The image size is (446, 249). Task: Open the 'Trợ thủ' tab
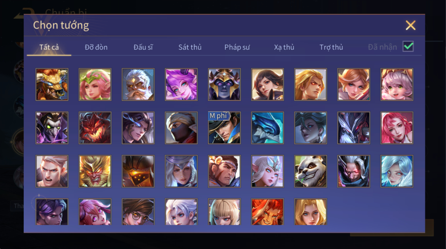tap(331, 47)
